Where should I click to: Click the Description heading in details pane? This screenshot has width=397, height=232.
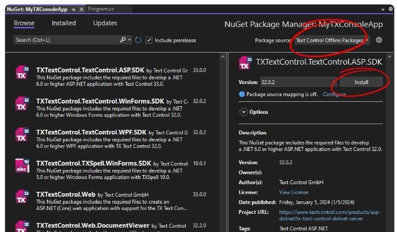click(x=252, y=133)
